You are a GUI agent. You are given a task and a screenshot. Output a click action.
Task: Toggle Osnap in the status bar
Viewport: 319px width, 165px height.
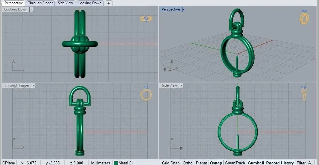tap(216, 163)
